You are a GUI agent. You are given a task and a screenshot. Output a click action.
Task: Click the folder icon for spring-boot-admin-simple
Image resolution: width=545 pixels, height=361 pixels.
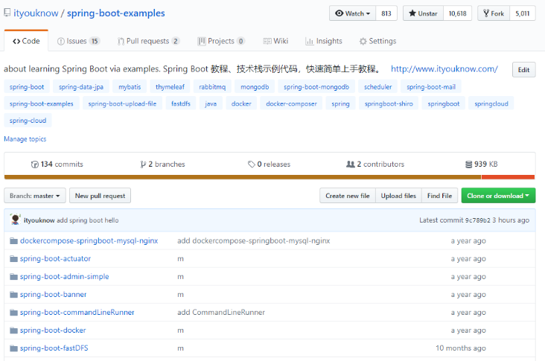[13, 277]
